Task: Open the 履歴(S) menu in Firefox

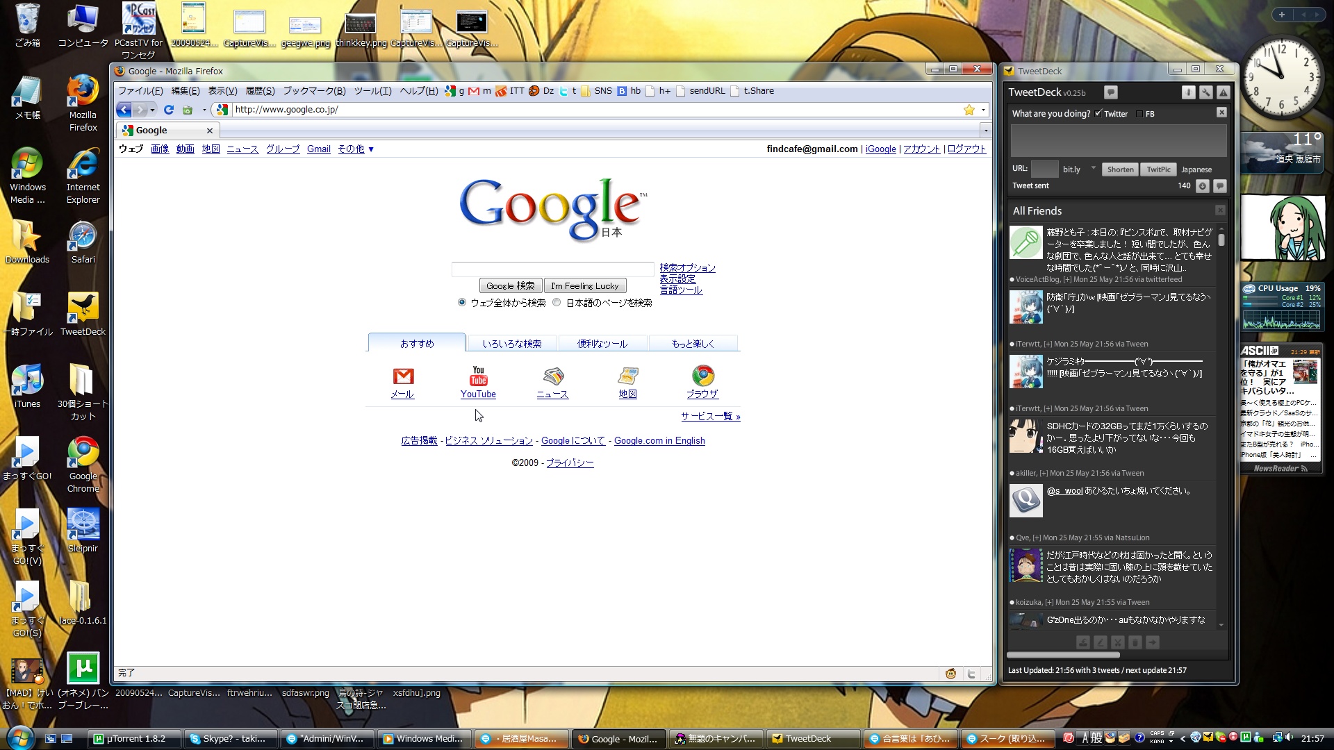Action: [260, 91]
